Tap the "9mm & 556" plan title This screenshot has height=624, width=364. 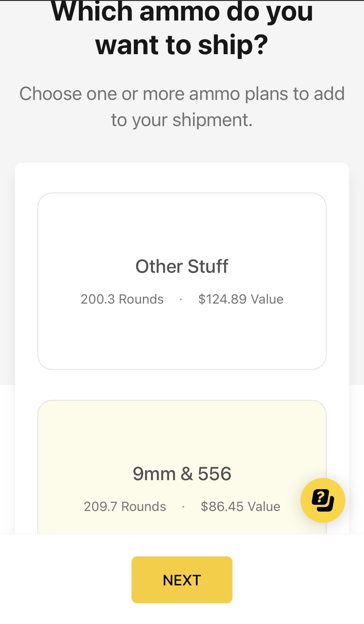[x=182, y=474]
